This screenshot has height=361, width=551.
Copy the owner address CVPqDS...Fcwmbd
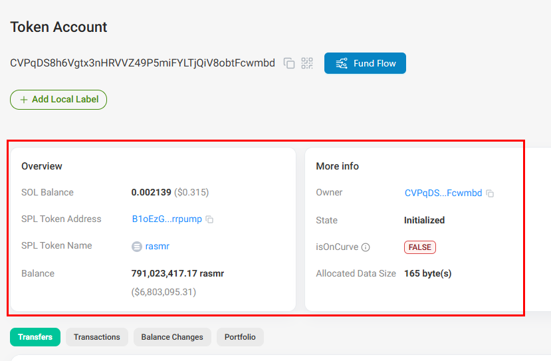[490, 193]
